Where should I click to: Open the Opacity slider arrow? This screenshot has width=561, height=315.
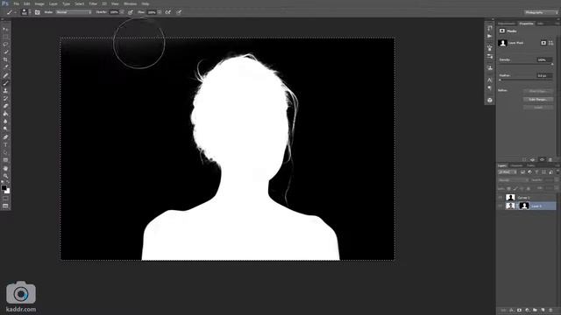tap(122, 12)
